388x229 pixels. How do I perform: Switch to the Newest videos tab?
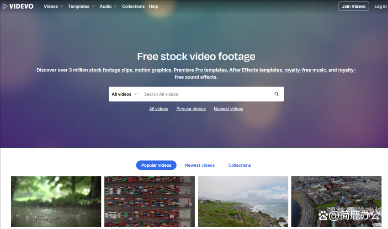click(x=200, y=165)
